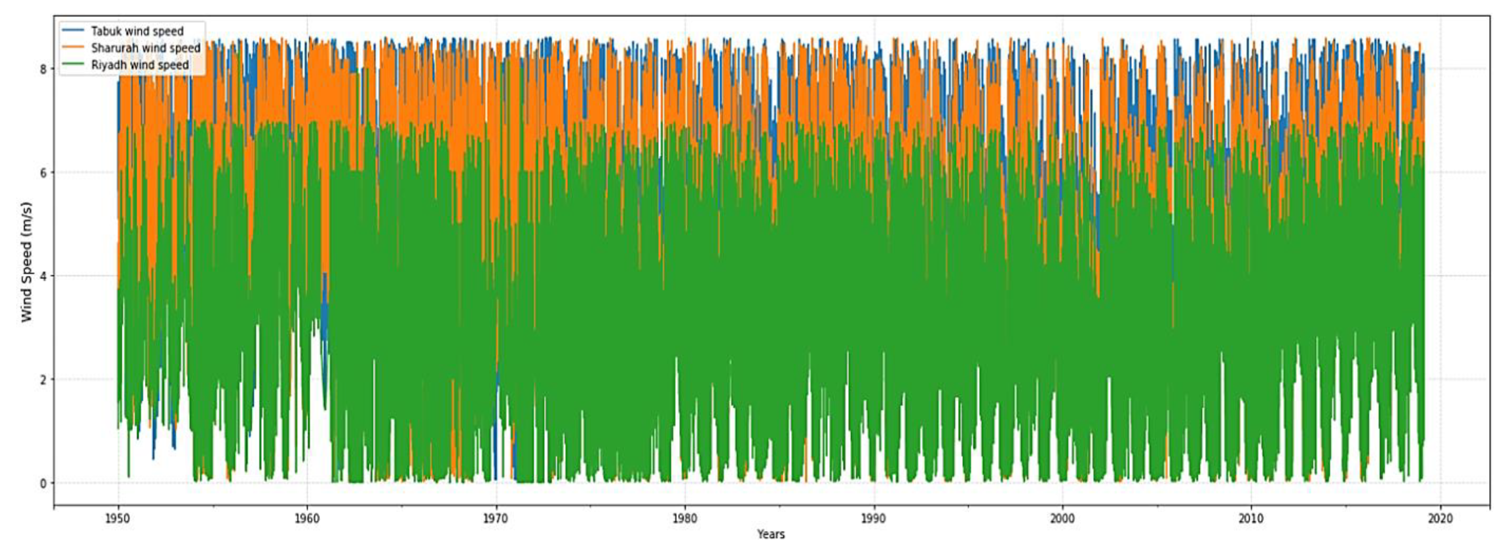
Task: Click the y-axis tick label 8
Action: tap(43, 69)
